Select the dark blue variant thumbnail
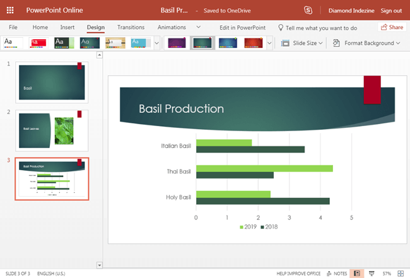This screenshot has width=410, height=278. 229,43
